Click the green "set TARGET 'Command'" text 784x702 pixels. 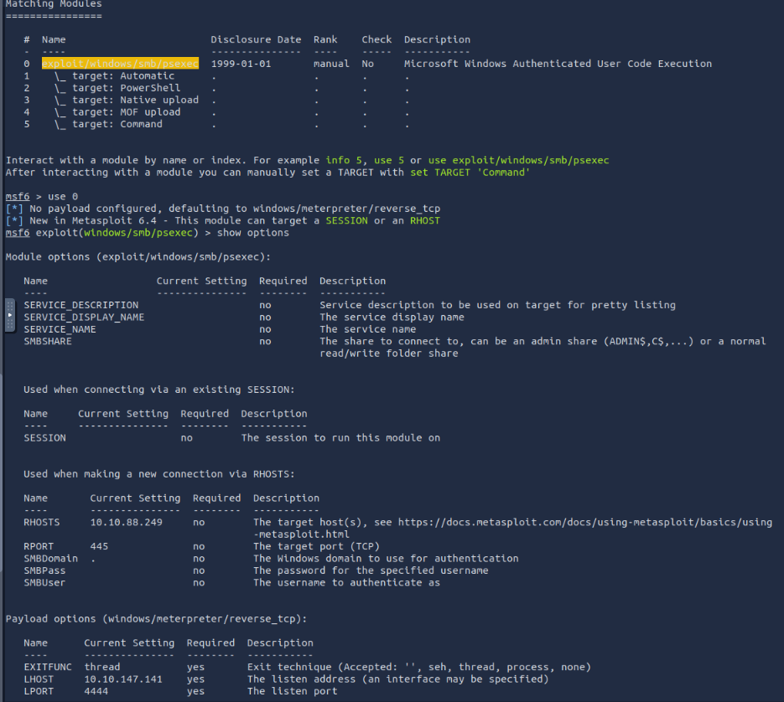click(x=470, y=173)
